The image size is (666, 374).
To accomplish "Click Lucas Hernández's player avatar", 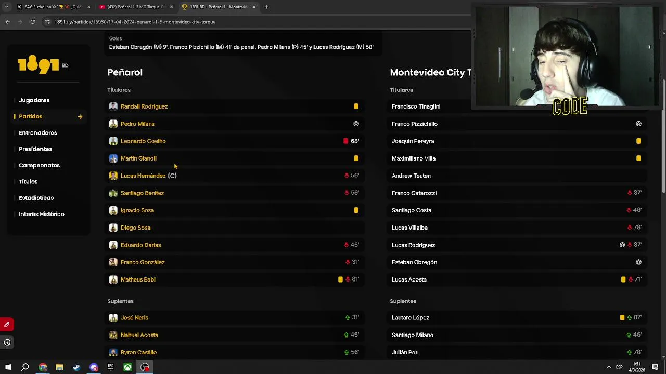I will coord(113,176).
